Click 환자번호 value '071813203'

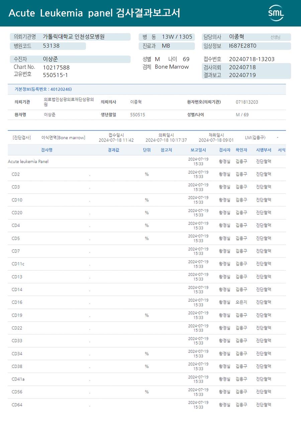[x=247, y=102]
